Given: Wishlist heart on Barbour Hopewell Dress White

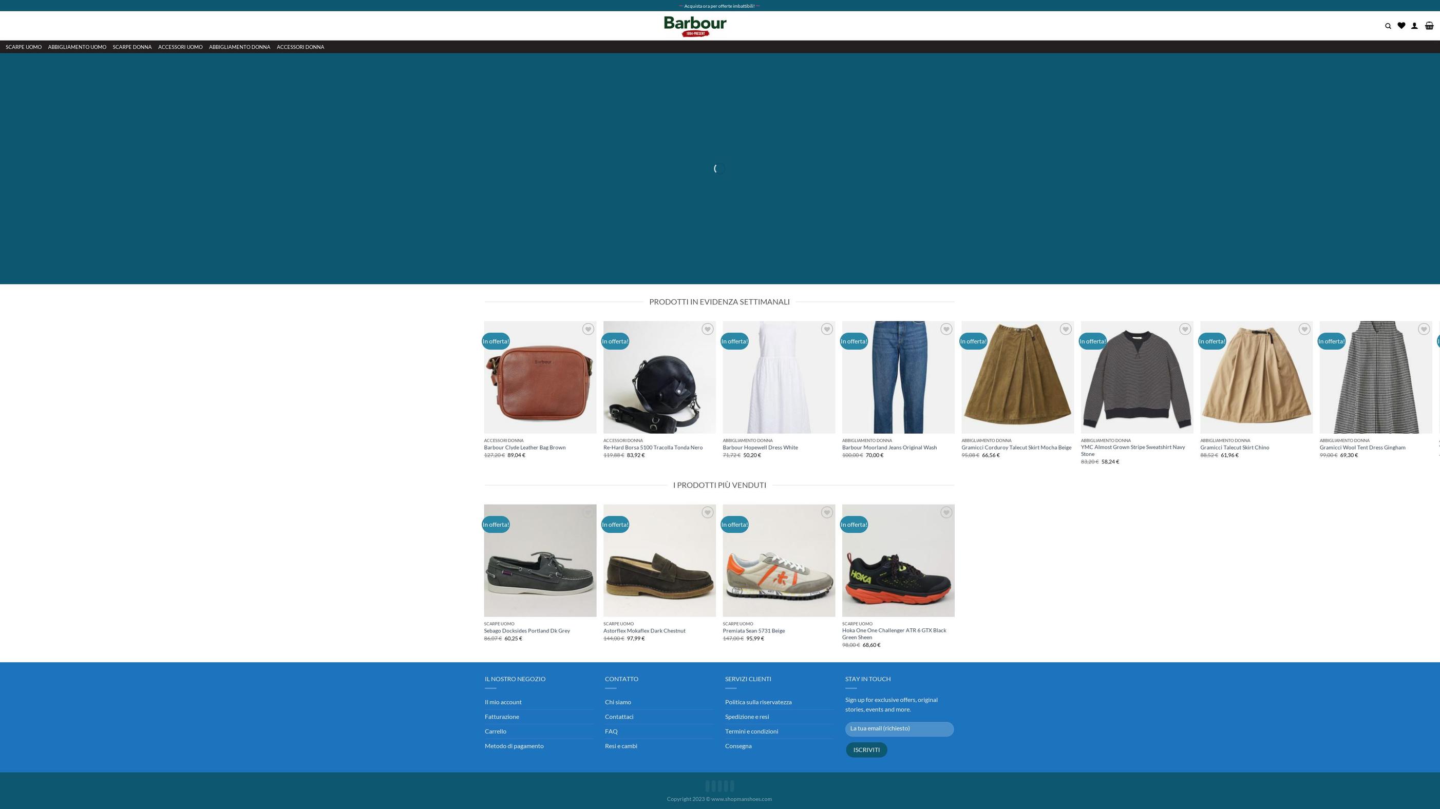Looking at the screenshot, I should tap(827, 329).
